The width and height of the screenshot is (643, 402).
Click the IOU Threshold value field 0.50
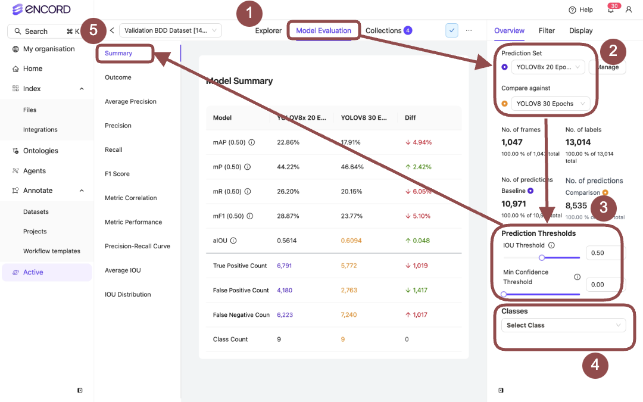point(605,253)
